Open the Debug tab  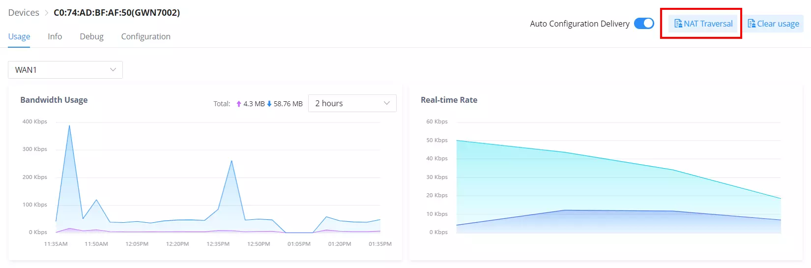pos(92,36)
